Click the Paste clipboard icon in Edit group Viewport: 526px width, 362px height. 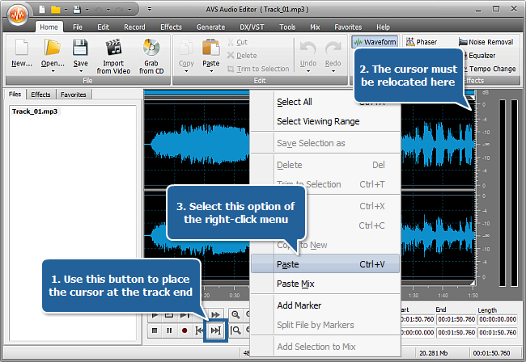211,48
